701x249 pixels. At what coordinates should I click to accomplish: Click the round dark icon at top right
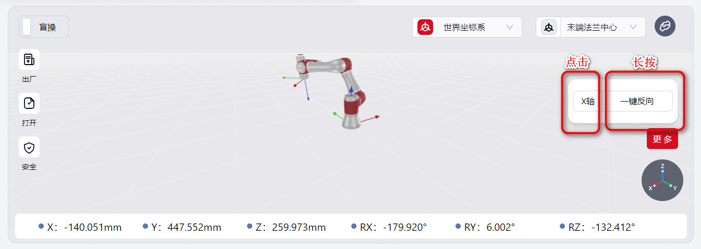[x=665, y=26]
